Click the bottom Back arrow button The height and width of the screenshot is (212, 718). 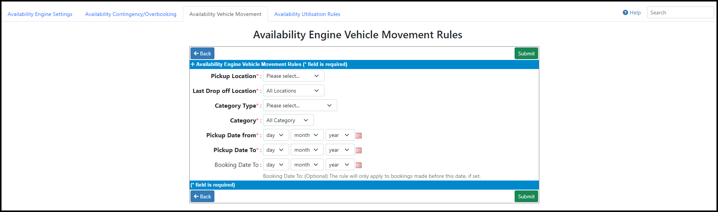click(202, 196)
